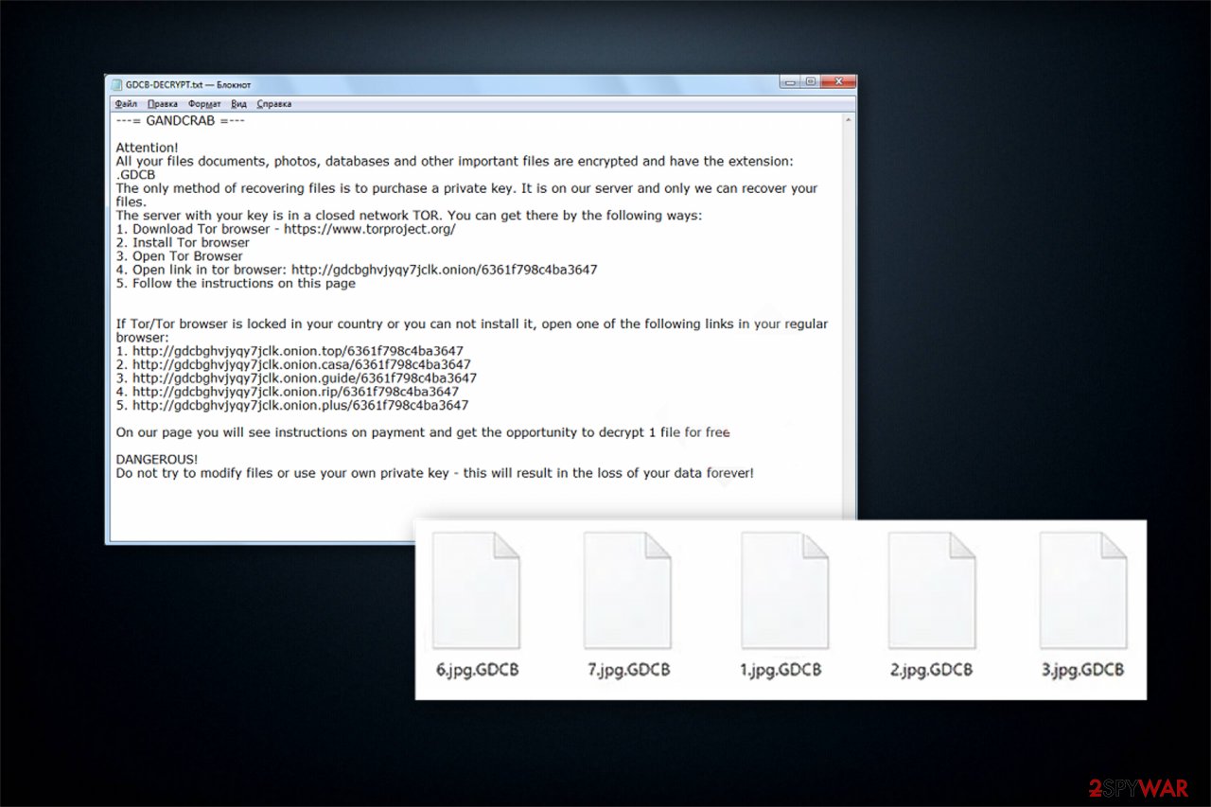This screenshot has height=807, width=1211.
Task: Click the gdcbghvjyqy7jclk.onion/6361f798c4ba3647 address in step 4
Action: (x=444, y=270)
